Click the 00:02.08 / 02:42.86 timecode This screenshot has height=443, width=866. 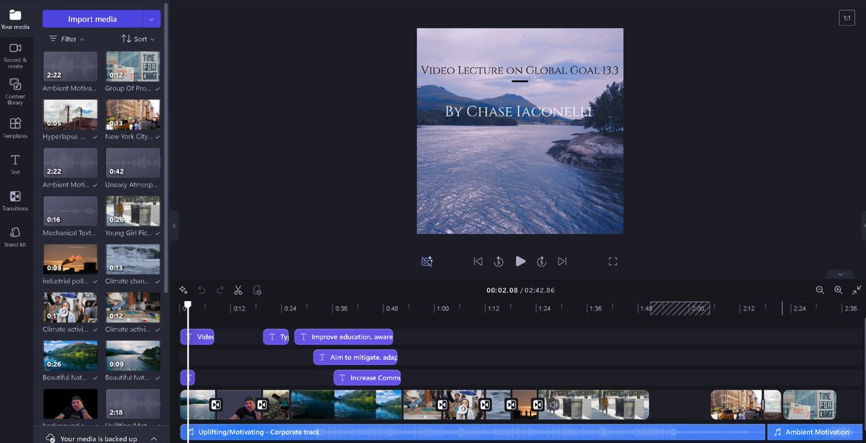520,290
